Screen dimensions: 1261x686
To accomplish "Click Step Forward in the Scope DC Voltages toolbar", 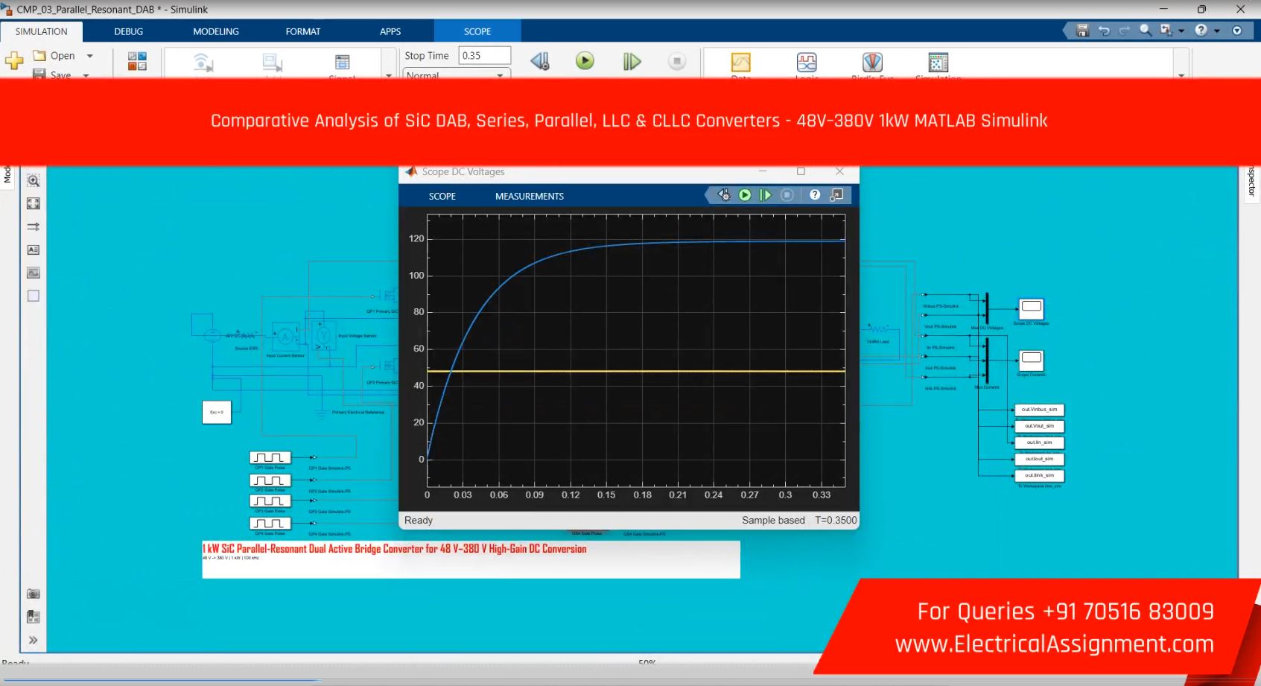I will click(766, 195).
